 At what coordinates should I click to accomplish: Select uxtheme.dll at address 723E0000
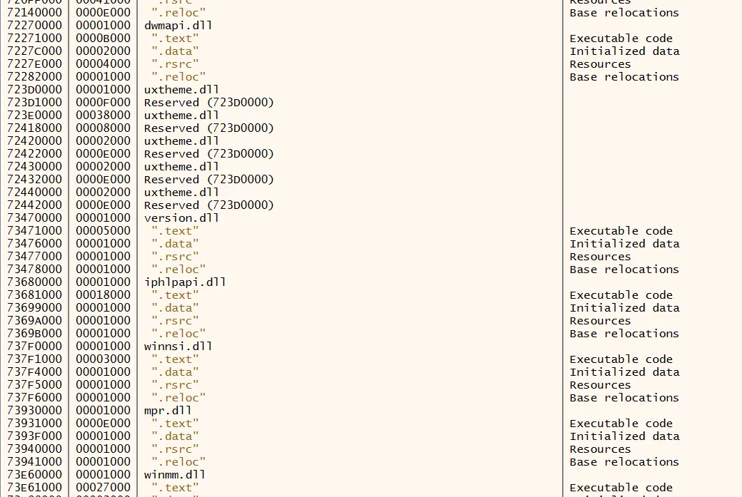(181, 116)
